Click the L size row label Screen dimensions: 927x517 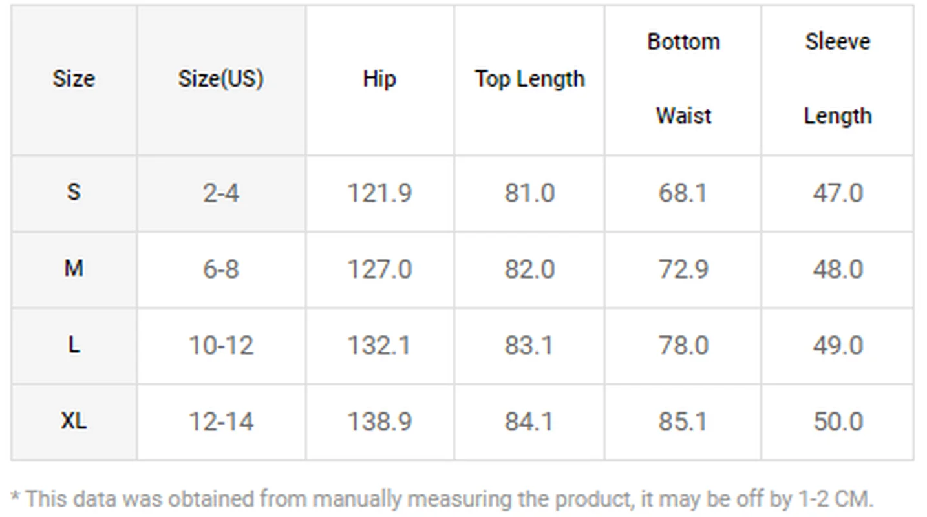tap(74, 345)
